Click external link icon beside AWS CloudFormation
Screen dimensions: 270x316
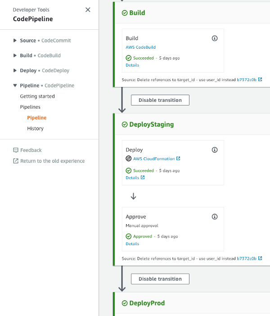(x=178, y=158)
